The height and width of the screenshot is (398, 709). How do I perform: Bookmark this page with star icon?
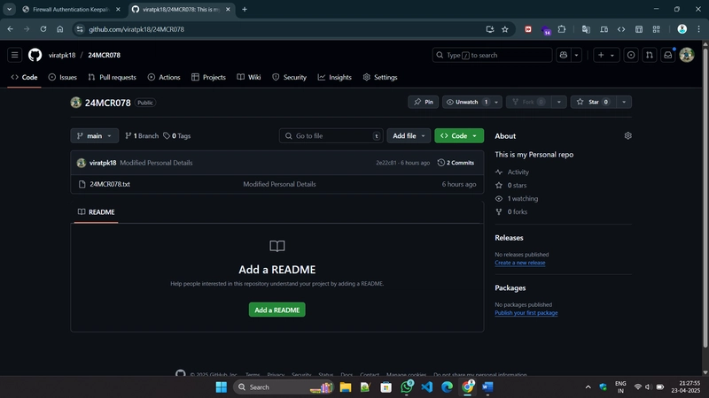pos(505,29)
